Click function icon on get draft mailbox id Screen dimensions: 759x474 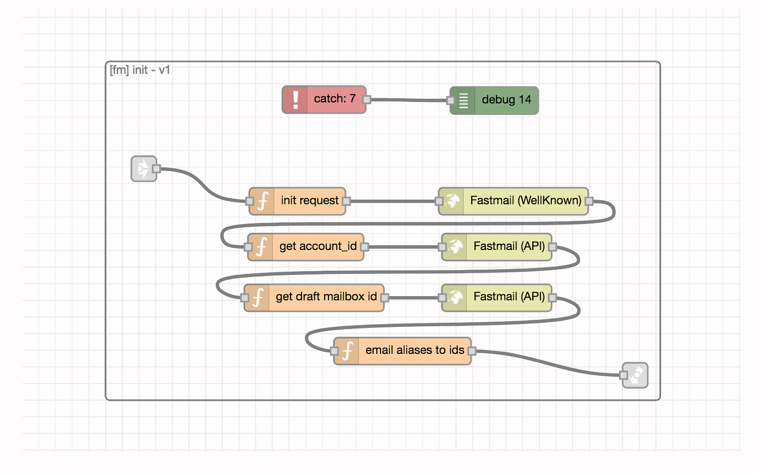point(258,298)
